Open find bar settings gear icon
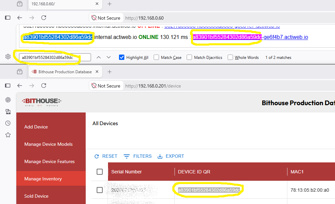The width and height of the screenshot is (335, 204). [x=8, y=57]
